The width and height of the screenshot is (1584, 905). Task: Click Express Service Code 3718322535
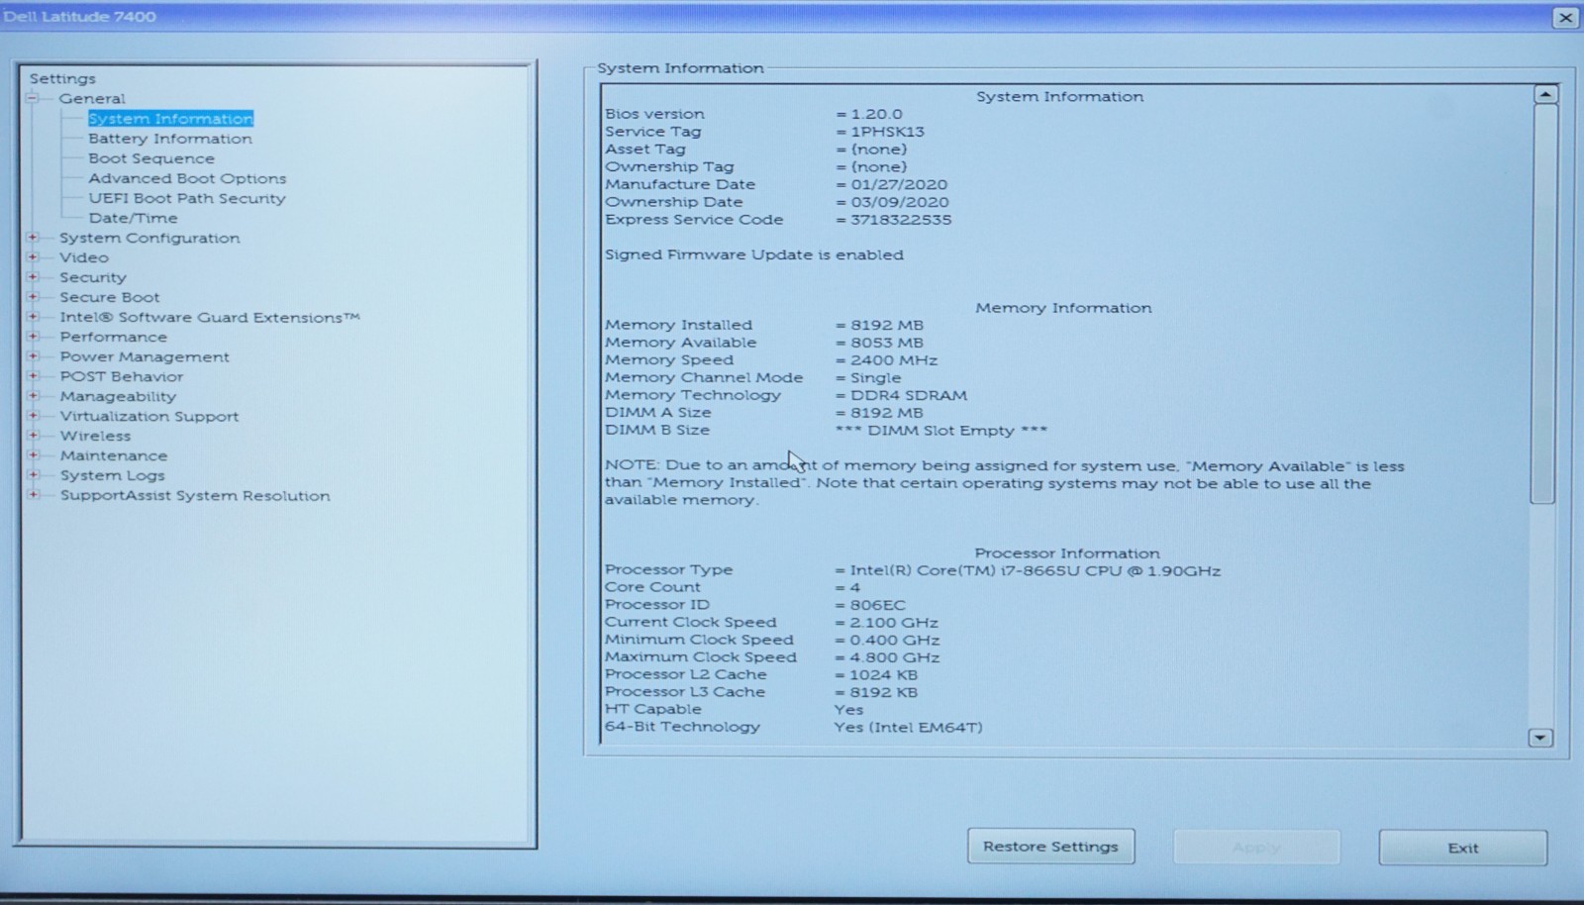[901, 220]
